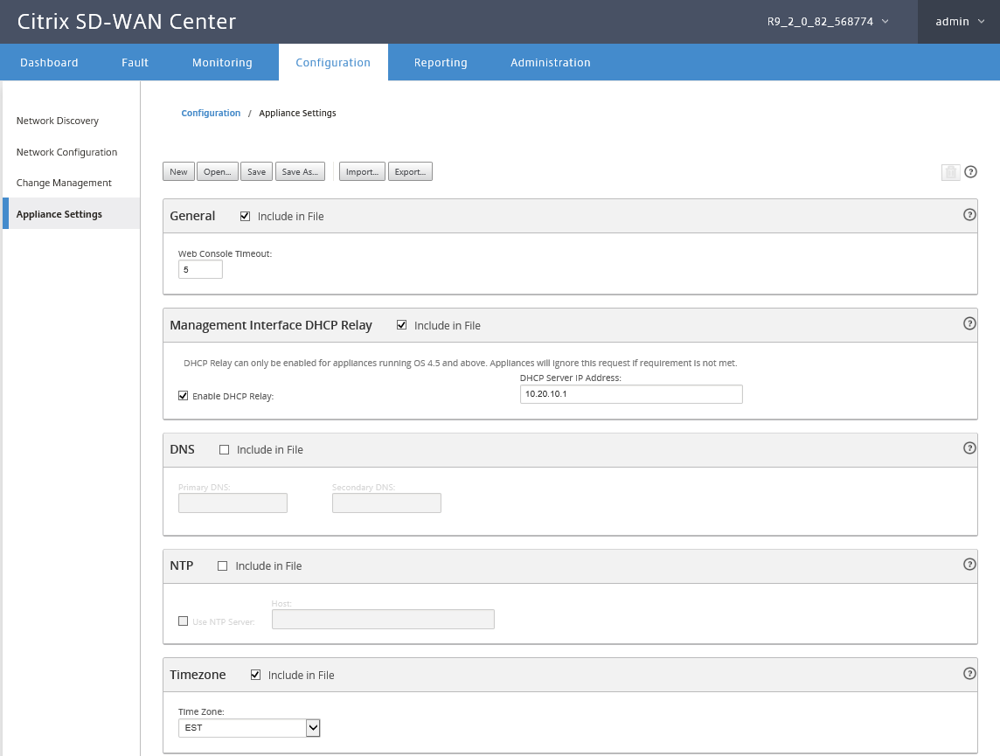The image size is (1000, 756).
Task: Expand the R9_2_0_82_568774 version dropdown
Action: (x=828, y=22)
